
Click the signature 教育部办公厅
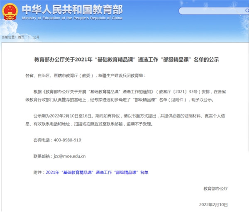pos(215,188)
